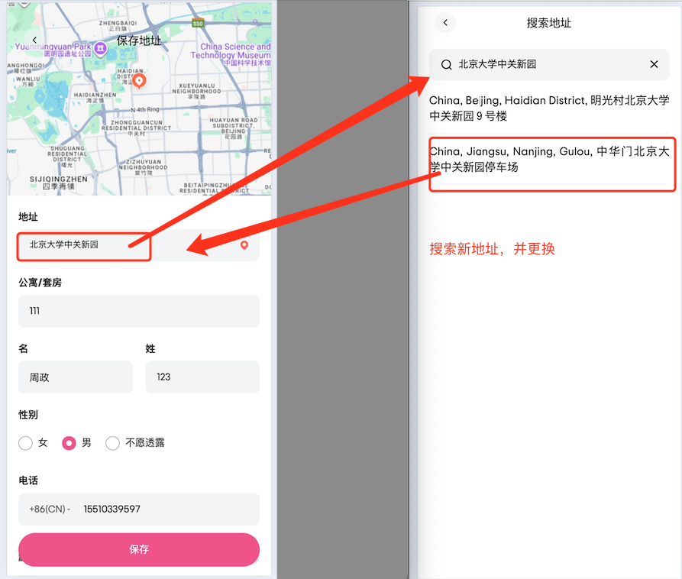The image size is (682, 579).
Task: Click the magnifier icon in search bar
Action: tap(447, 65)
